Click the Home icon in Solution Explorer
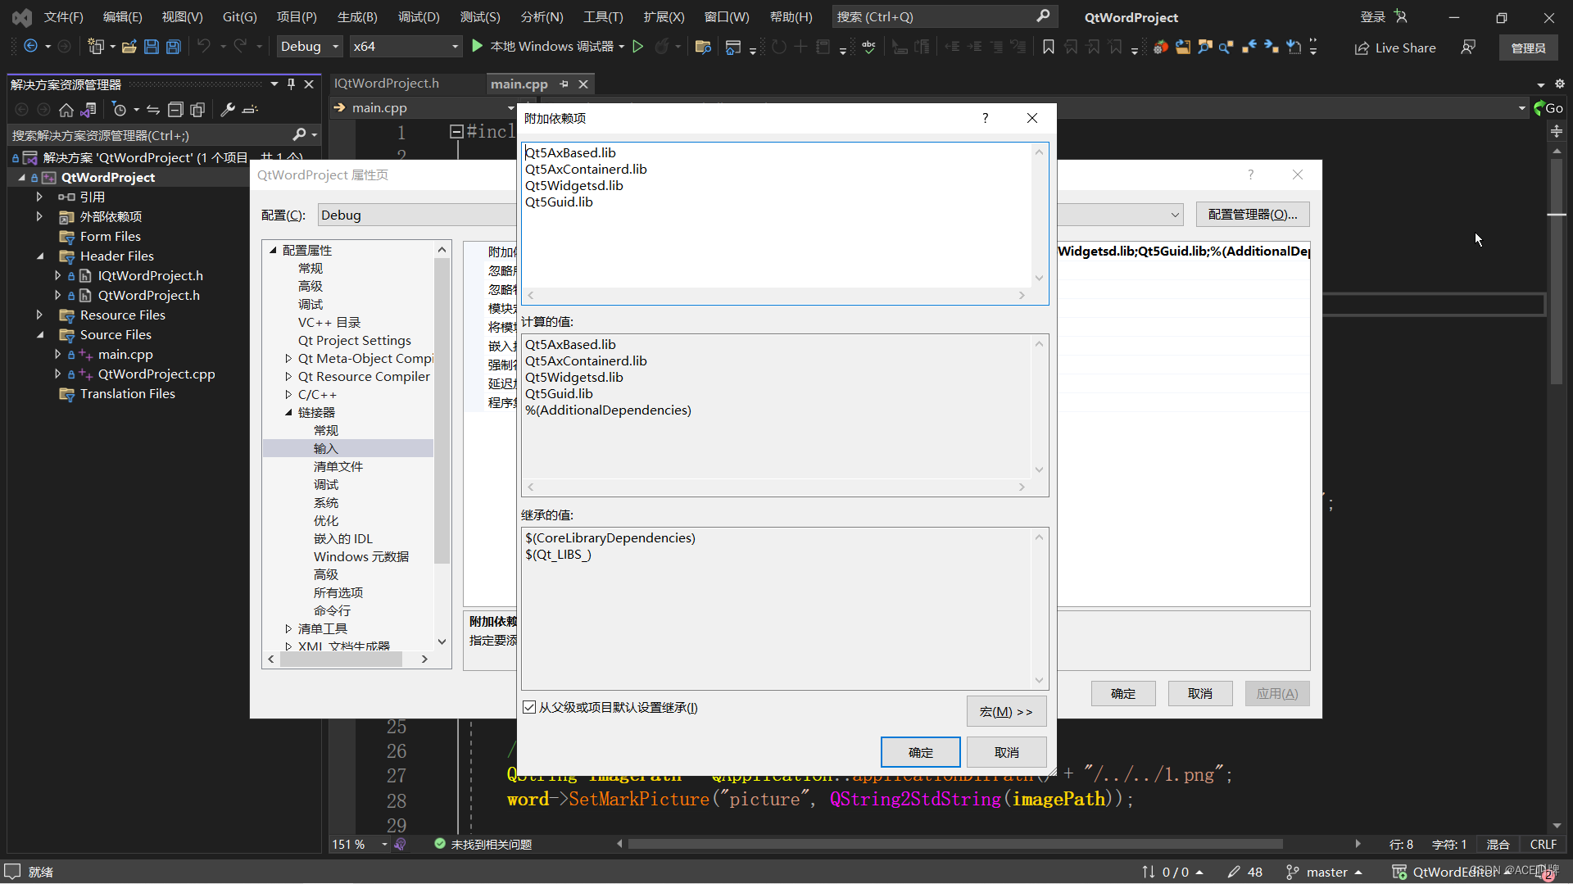The image size is (1573, 884). click(66, 109)
